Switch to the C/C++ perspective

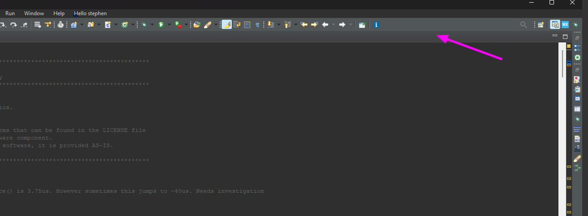(x=554, y=25)
